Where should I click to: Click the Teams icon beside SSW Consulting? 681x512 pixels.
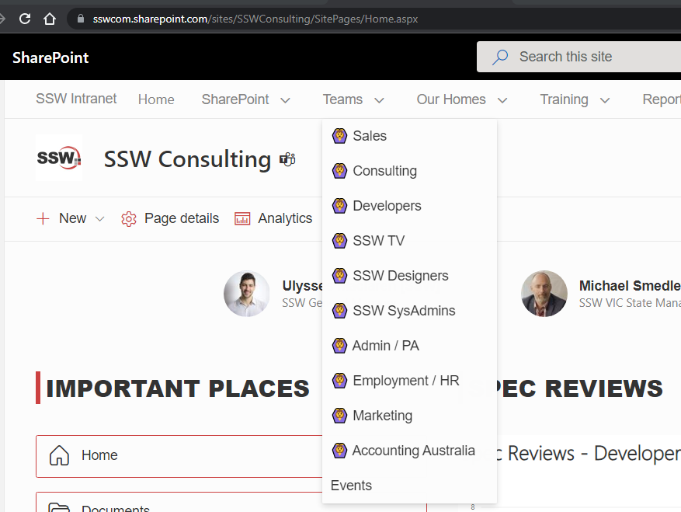tap(287, 159)
